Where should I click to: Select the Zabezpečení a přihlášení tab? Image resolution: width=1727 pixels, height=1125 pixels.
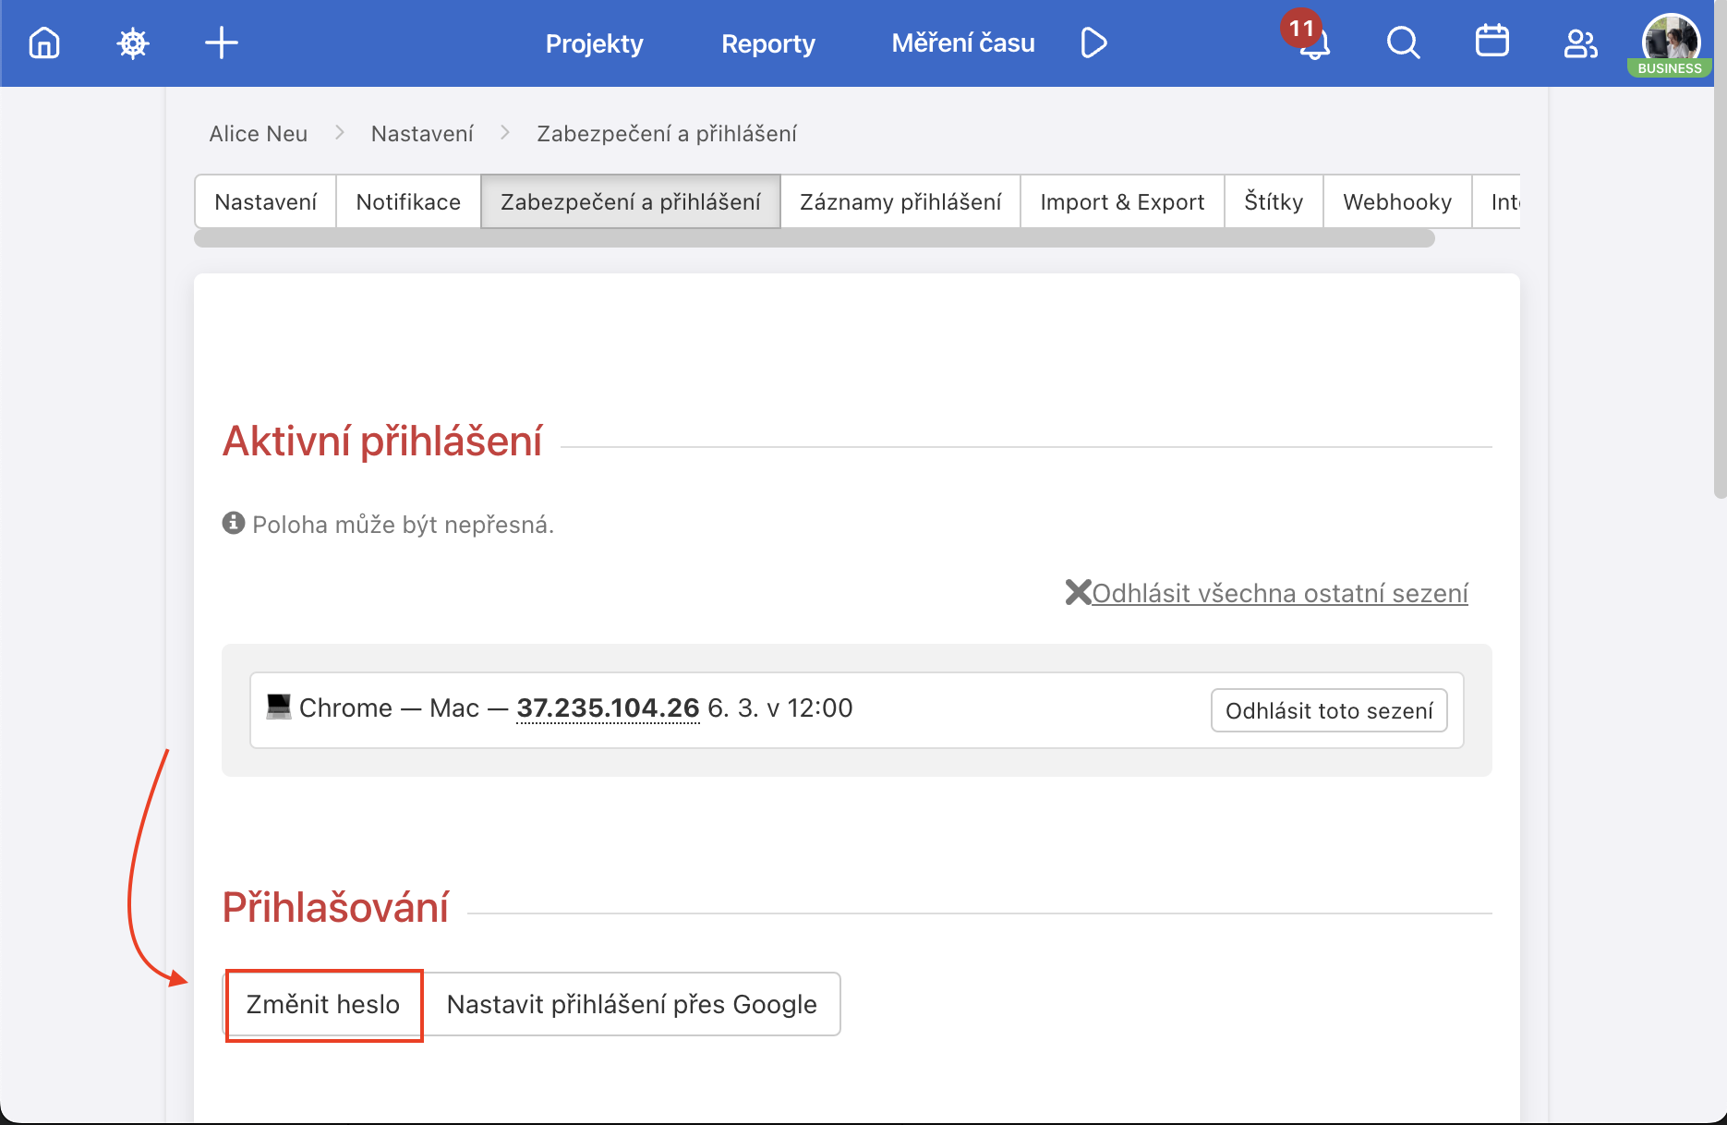tap(631, 201)
